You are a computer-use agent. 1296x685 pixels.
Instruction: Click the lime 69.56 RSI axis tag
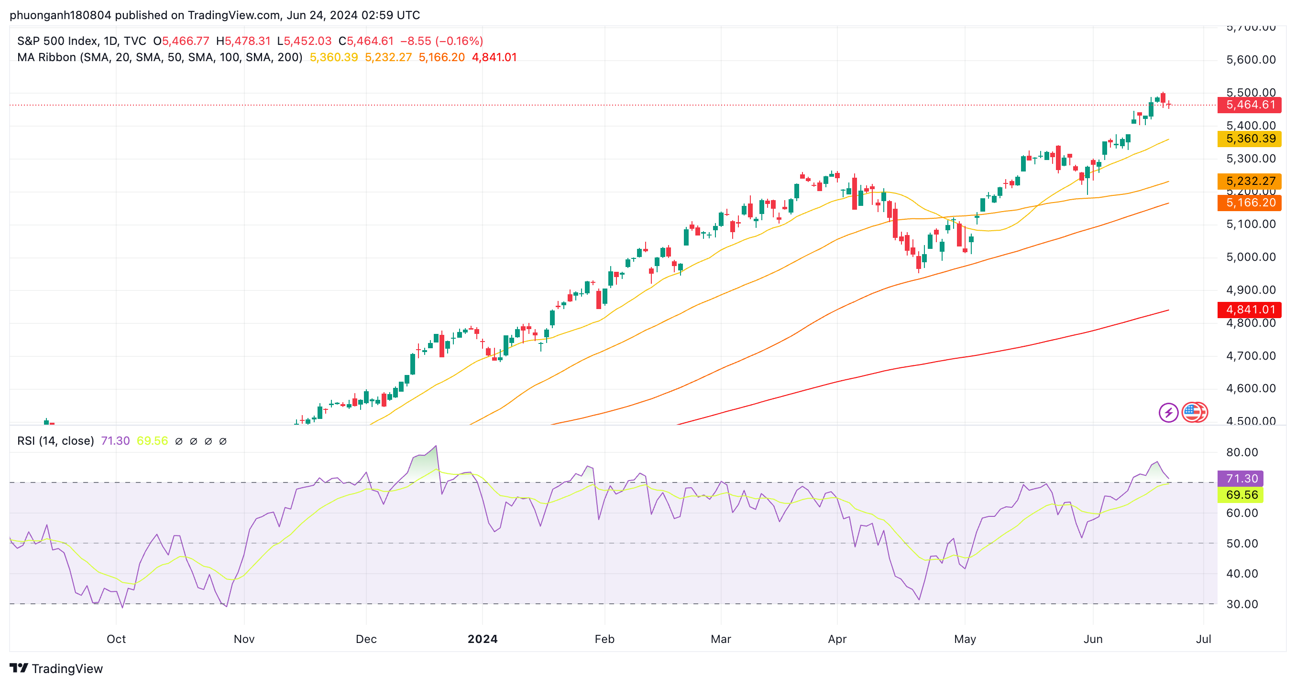[1240, 495]
